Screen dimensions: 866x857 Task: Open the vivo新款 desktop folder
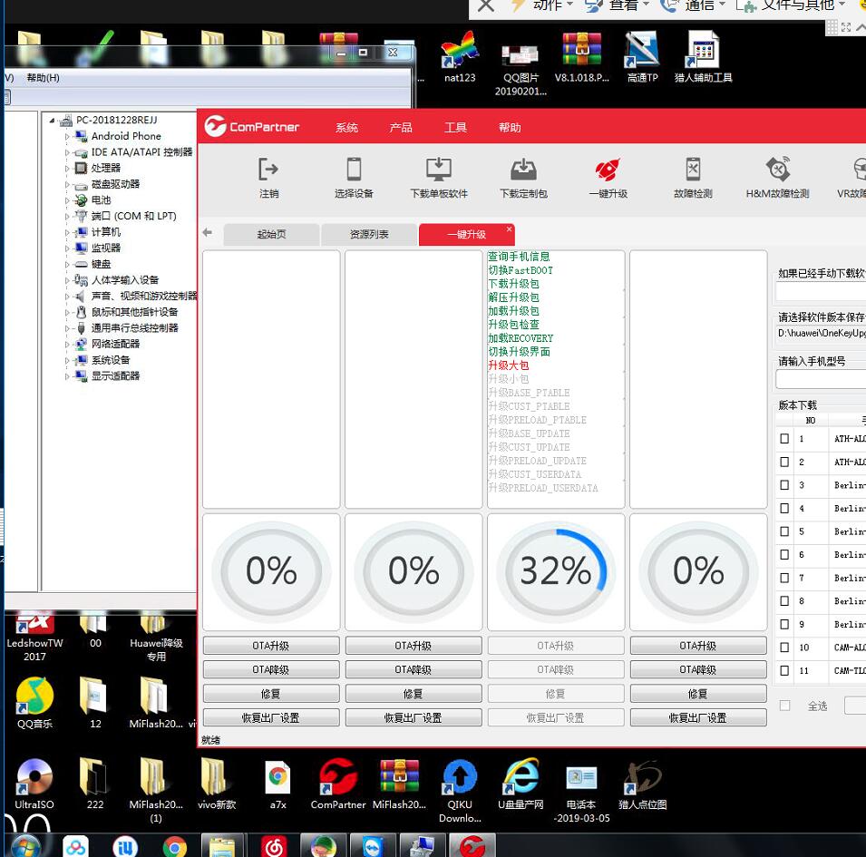point(217,784)
